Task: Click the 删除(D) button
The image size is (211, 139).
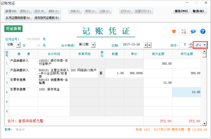Action: click(54, 11)
